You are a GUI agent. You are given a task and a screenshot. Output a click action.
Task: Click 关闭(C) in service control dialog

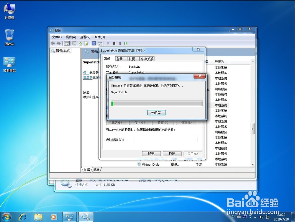156,112
